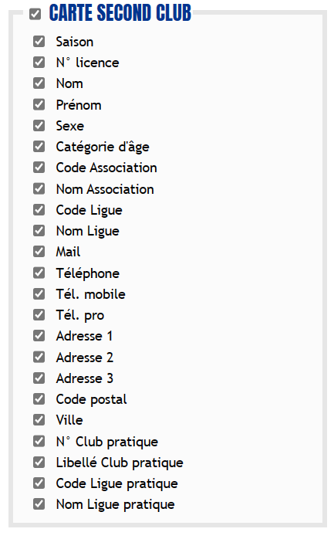Uncheck the N° licence checkbox
This screenshot has height=539, width=334.
39,63
